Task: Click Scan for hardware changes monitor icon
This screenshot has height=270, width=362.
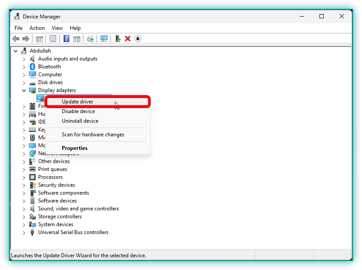Action: point(104,39)
